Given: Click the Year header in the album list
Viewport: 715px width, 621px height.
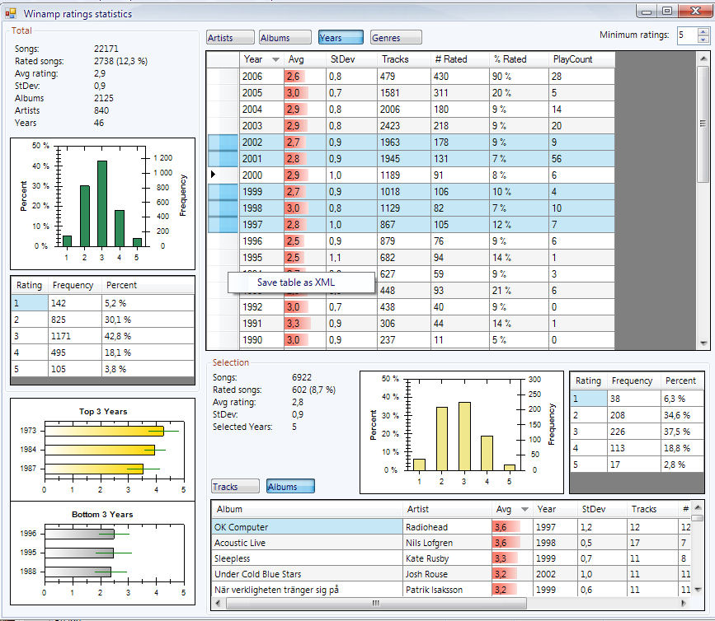Looking at the screenshot, I should click(x=555, y=509).
